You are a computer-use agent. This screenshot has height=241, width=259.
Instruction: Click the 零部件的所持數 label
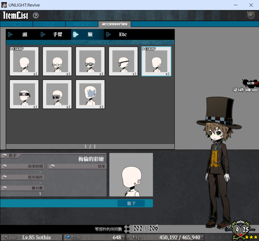click(108, 229)
